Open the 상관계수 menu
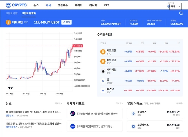The height and width of the screenshot is (137, 188). 63,5
